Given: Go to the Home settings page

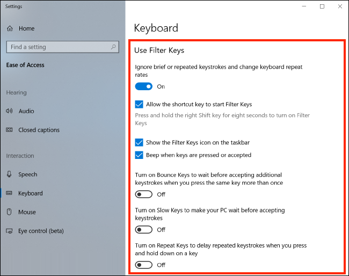Looking at the screenshot, I should click(26, 28).
